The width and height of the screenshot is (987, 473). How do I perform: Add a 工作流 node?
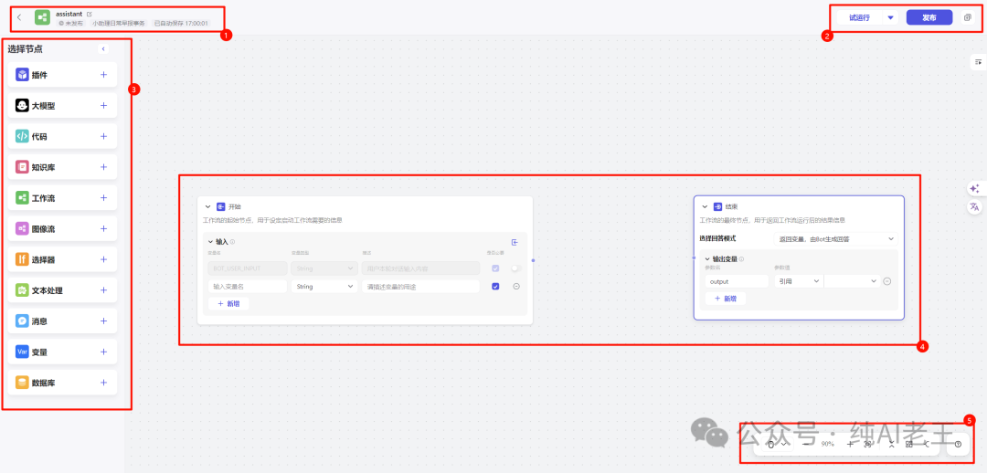tap(104, 198)
